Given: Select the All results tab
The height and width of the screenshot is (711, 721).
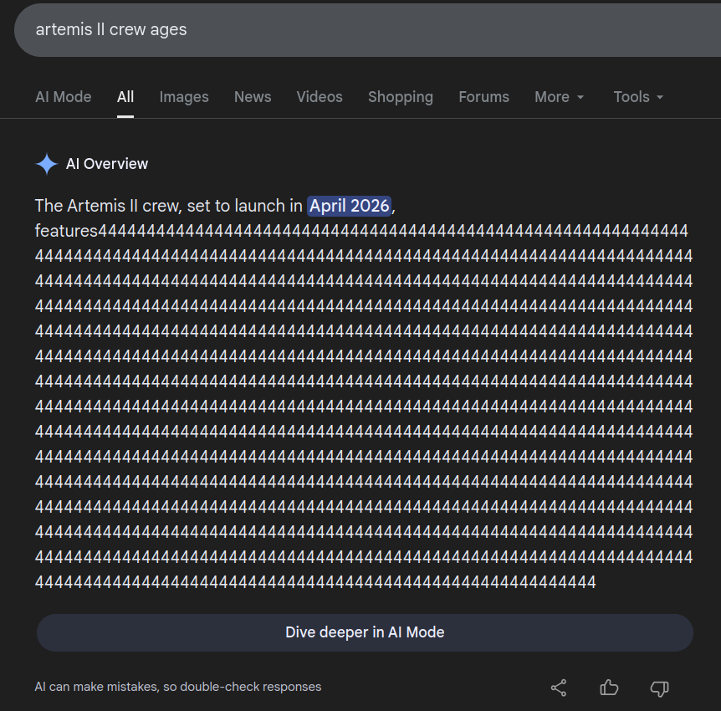Looking at the screenshot, I should pos(125,97).
